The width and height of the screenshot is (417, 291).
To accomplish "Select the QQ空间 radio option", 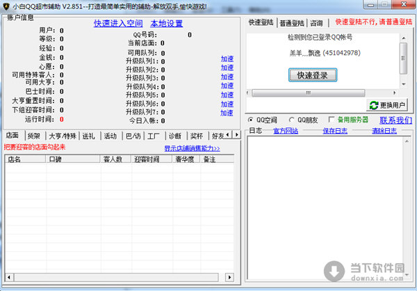I will point(250,120).
